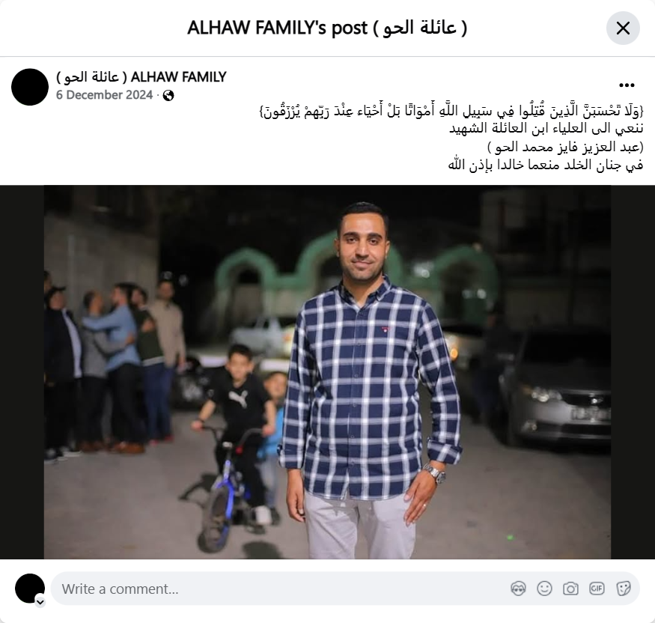Click the Quran verse in curly braces
The width and height of the screenshot is (655, 623).
(x=451, y=111)
